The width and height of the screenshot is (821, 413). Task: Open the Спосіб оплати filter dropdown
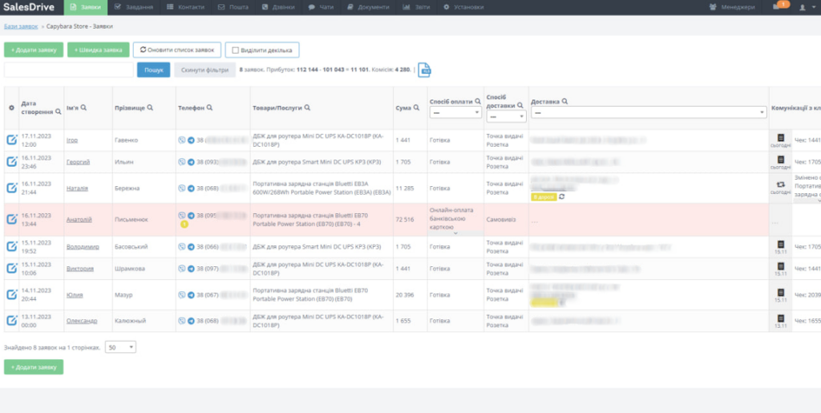tap(455, 114)
